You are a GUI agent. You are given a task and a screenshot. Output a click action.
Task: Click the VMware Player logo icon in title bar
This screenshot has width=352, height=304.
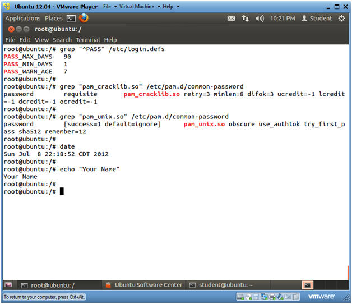click(x=7, y=6)
